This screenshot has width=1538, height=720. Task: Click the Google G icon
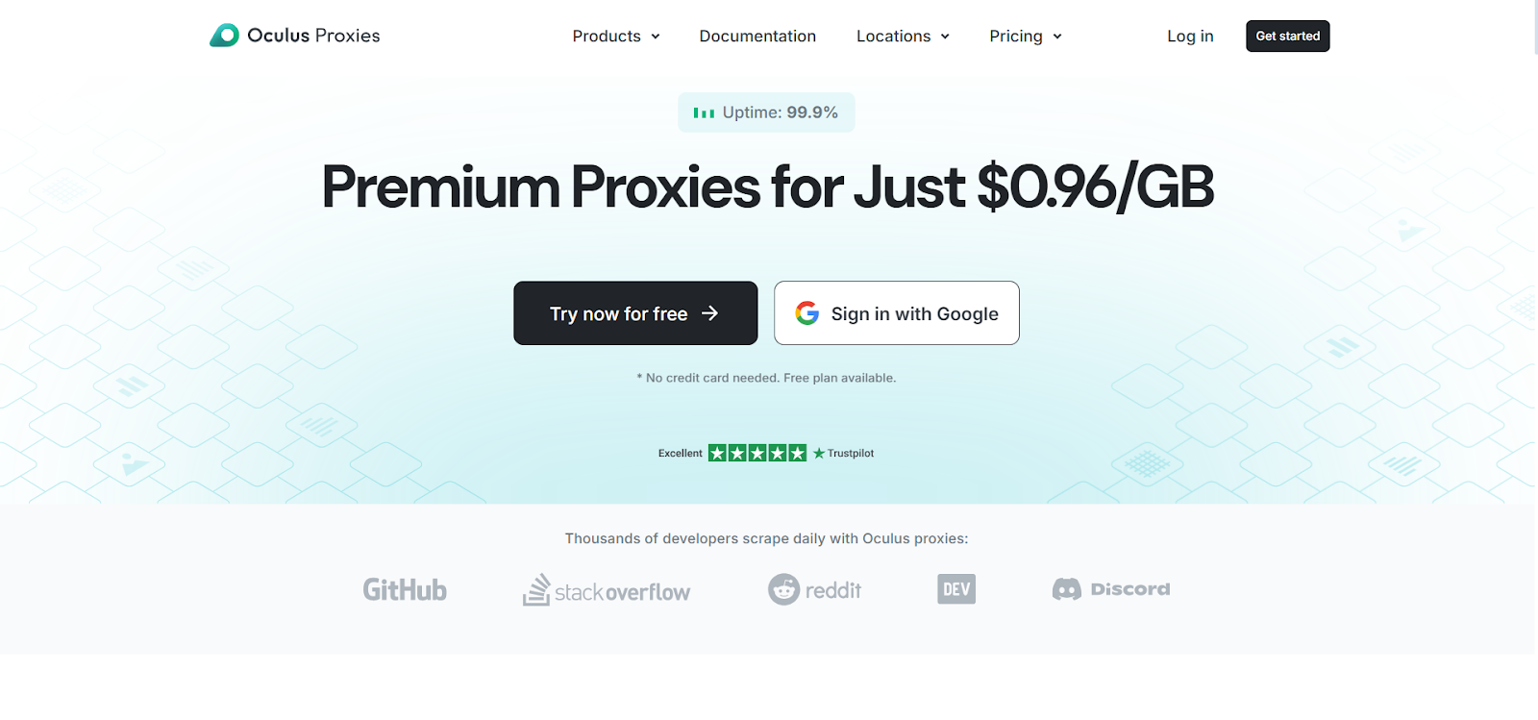(x=807, y=313)
